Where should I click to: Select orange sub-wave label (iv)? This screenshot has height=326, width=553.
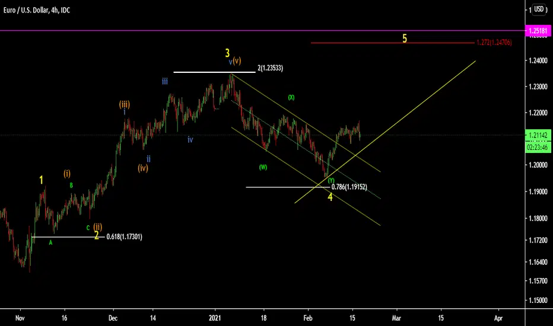tap(143, 168)
